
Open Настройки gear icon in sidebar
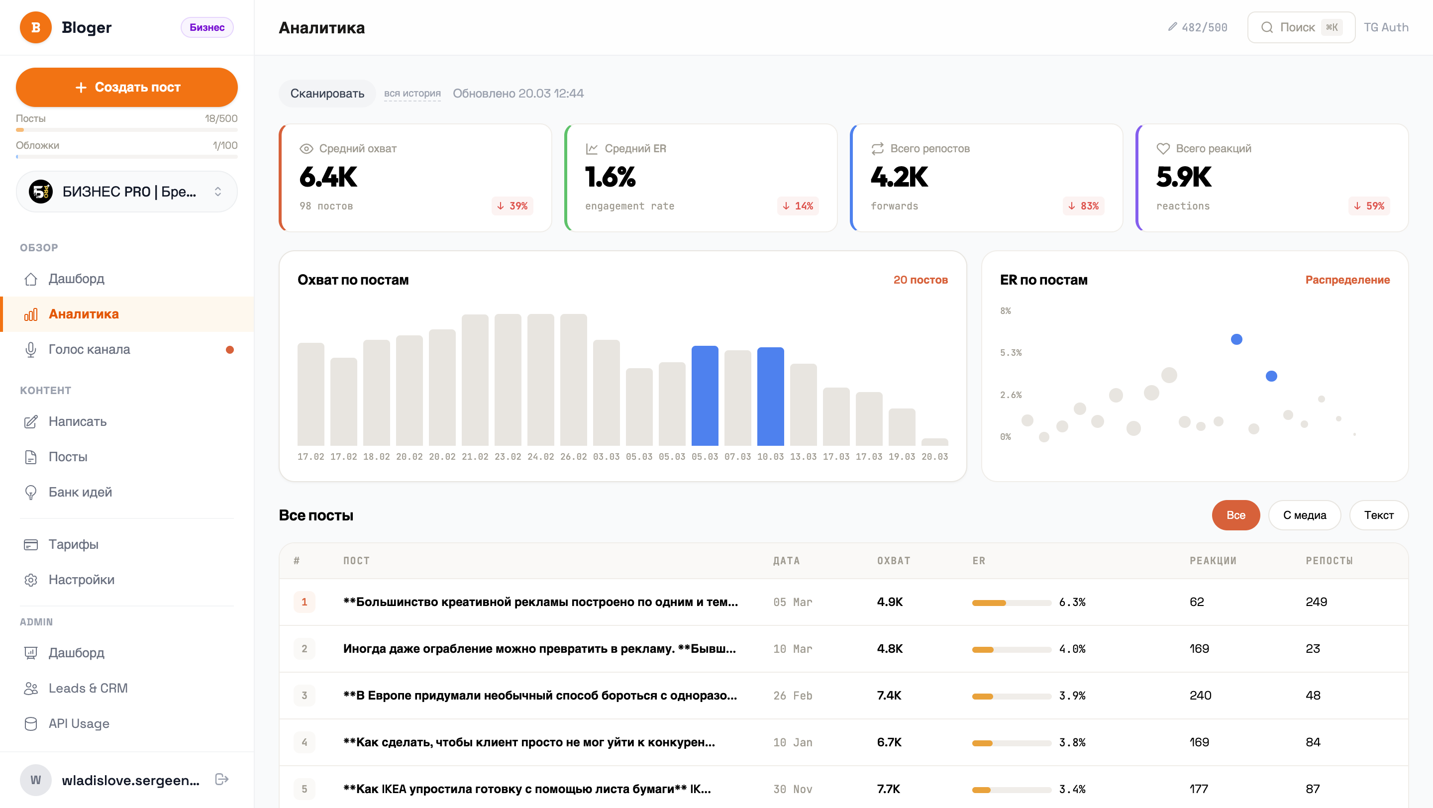(x=30, y=580)
